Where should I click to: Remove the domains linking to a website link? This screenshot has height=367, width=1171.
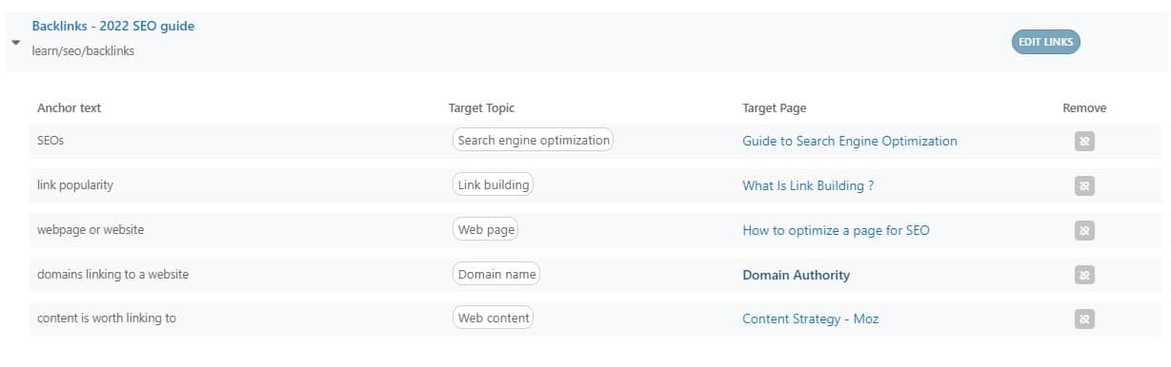pos(1084,275)
